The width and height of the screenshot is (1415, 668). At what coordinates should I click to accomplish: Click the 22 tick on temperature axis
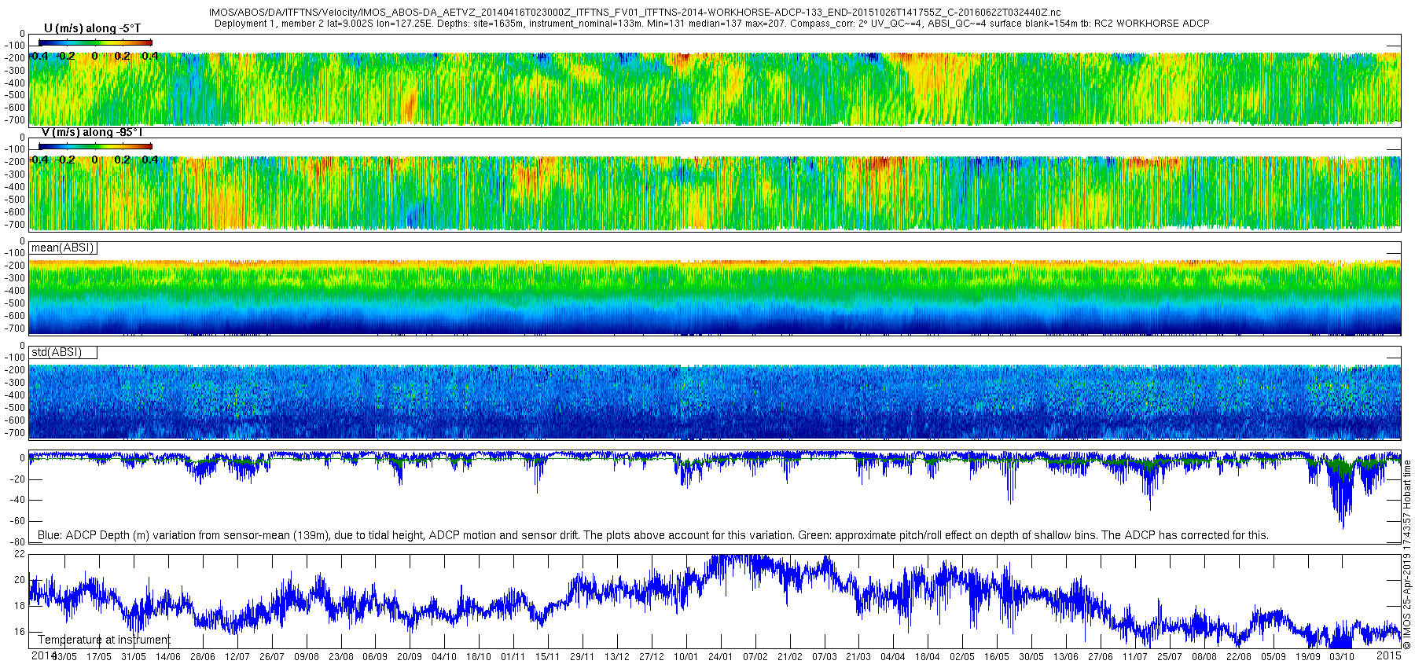coord(20,554)
